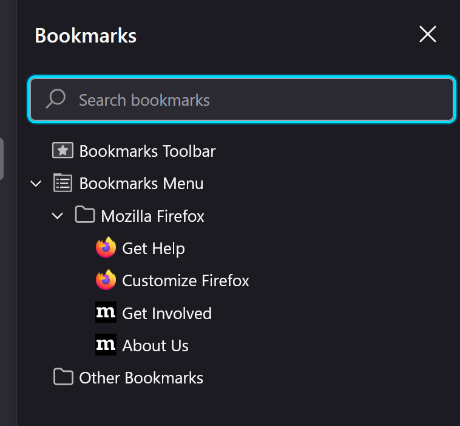Close the Bookmarks sidebar panel
This screenshot has width=460, height=426.
428,35
